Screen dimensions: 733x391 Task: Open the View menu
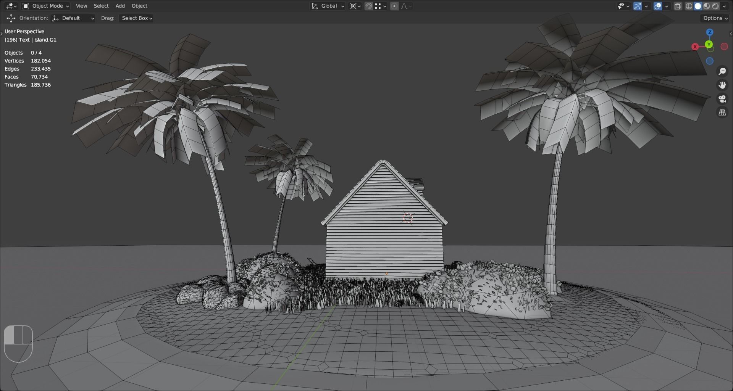(81, 6)
